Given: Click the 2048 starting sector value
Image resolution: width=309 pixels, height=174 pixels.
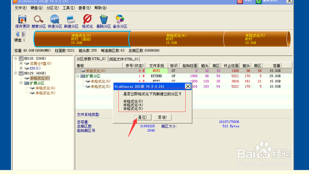Looking at the screenshot, I should click(151, 130).
